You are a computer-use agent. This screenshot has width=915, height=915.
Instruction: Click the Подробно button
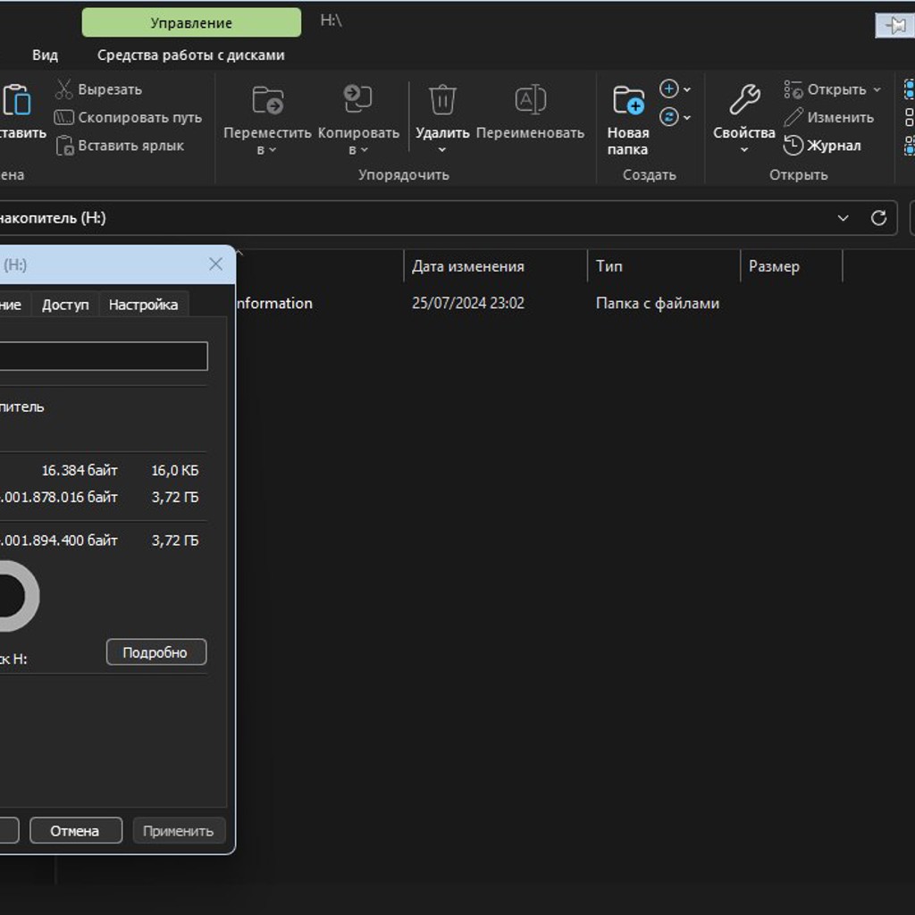click(156, 651)
